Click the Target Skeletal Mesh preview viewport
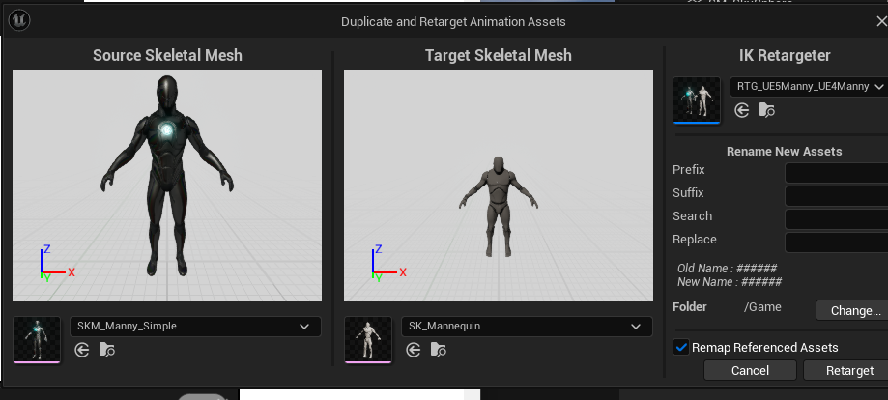The width and height of the screenshot is (888, 400). (x=499, y=186)
